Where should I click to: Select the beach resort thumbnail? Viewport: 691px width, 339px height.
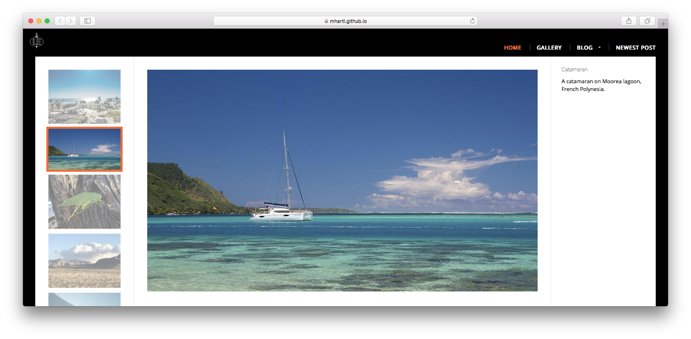tap(84, 97)
